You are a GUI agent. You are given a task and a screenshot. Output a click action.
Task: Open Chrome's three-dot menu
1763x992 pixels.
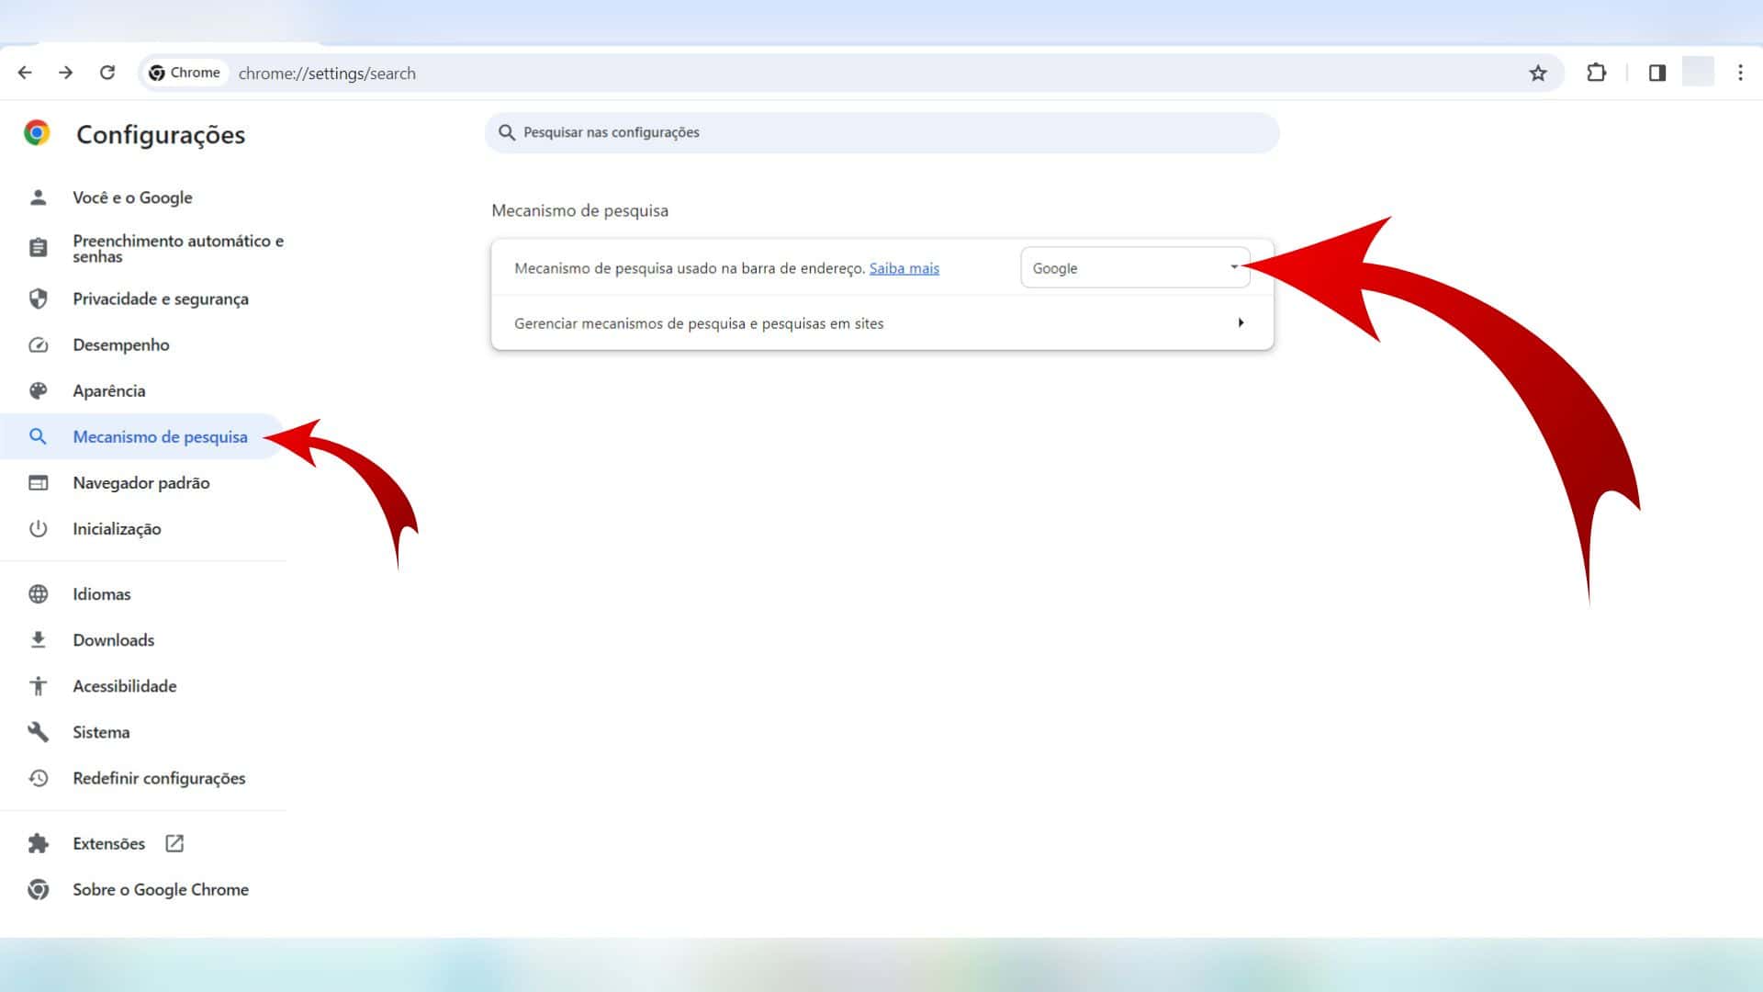pyautogui.click(x=1740, y=73)
